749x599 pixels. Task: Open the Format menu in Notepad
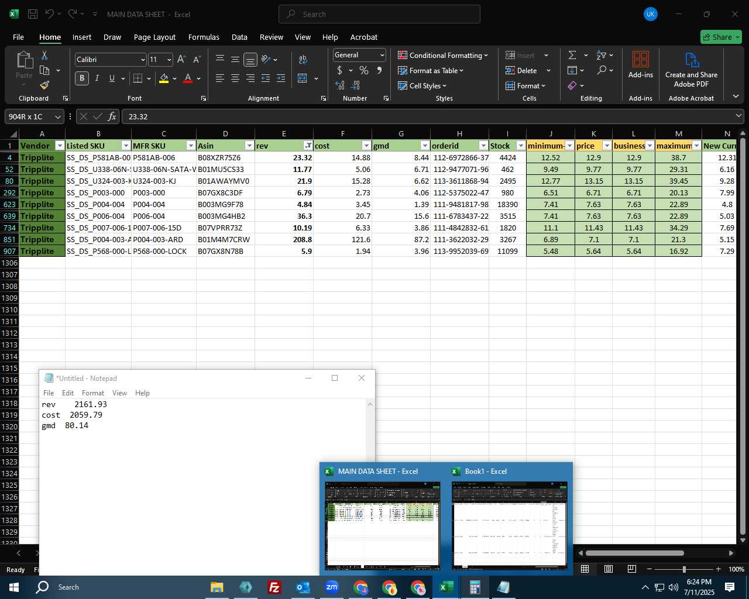tap(93, 393)
